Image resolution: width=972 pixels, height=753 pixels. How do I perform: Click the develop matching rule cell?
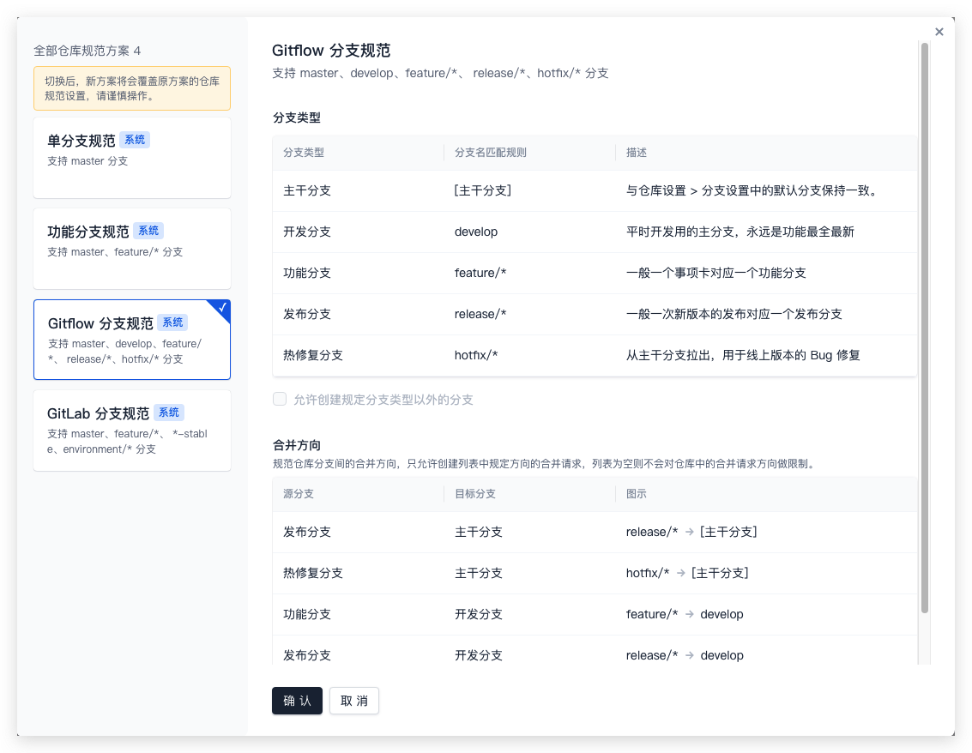[x=476, y=232]
